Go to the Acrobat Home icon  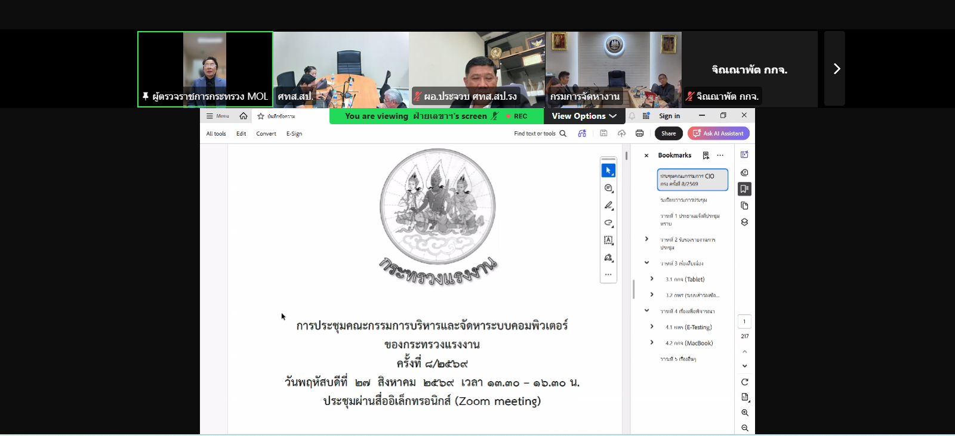pos(244,116)
